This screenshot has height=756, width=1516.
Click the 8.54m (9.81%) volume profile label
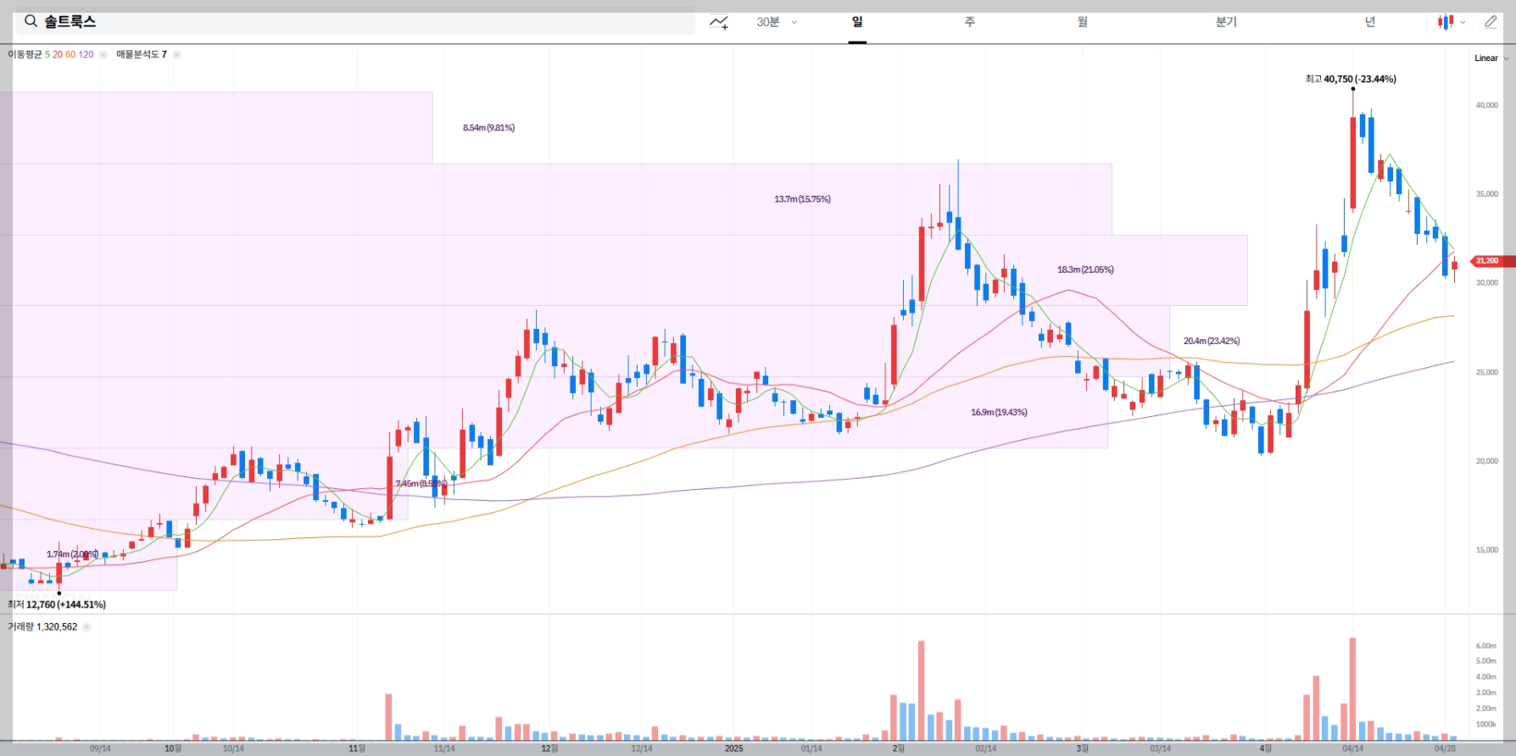[488, 128]
